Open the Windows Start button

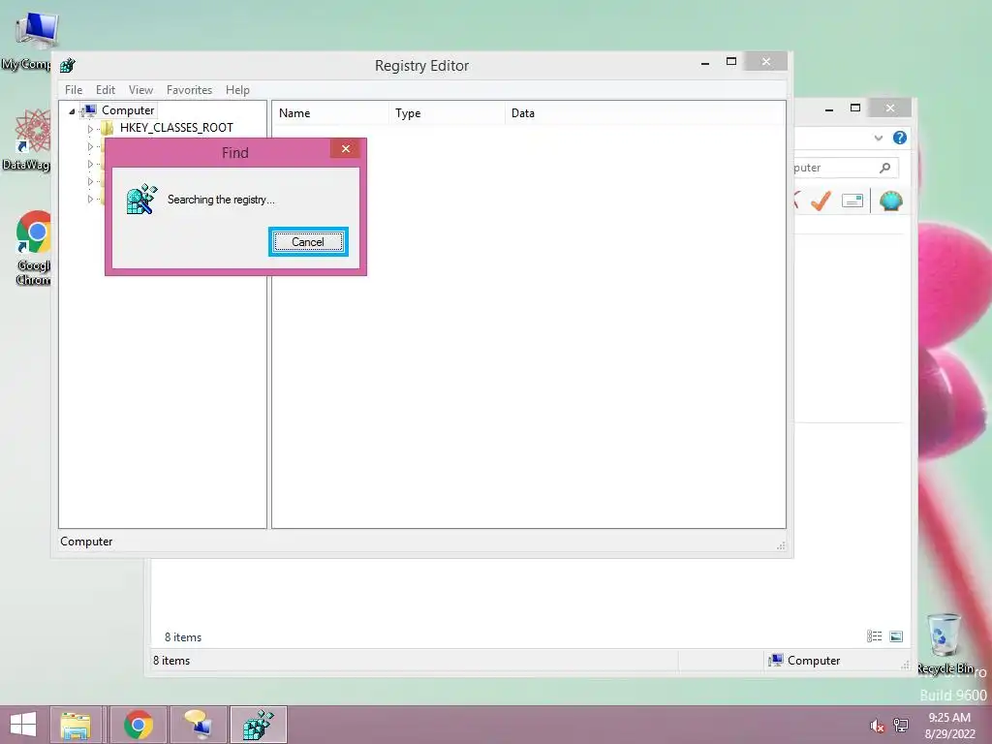click(x=23, y=725)
